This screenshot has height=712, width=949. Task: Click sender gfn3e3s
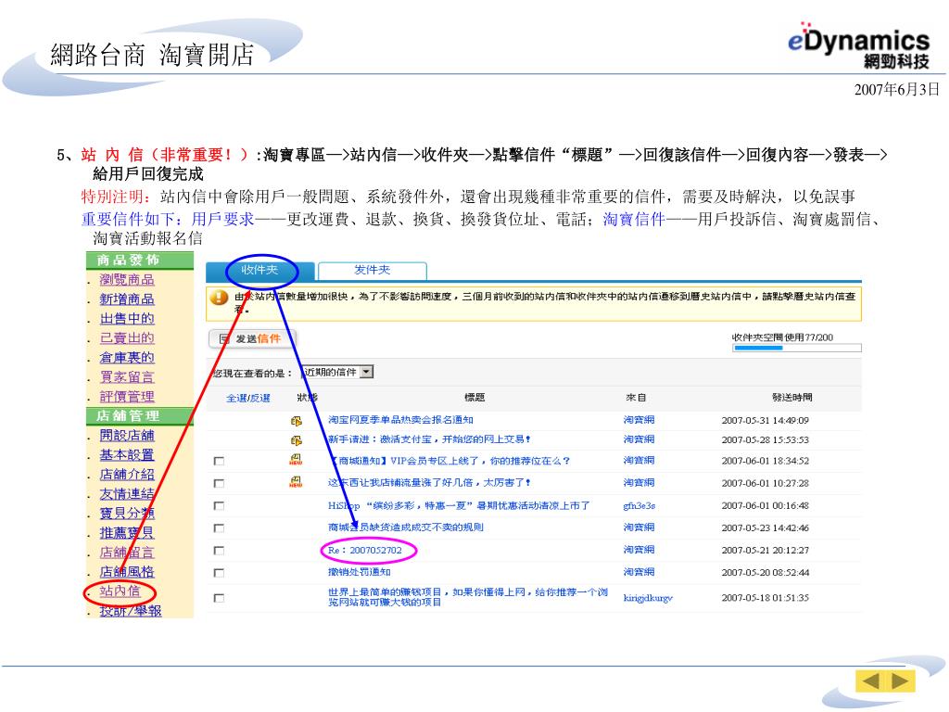639,505
